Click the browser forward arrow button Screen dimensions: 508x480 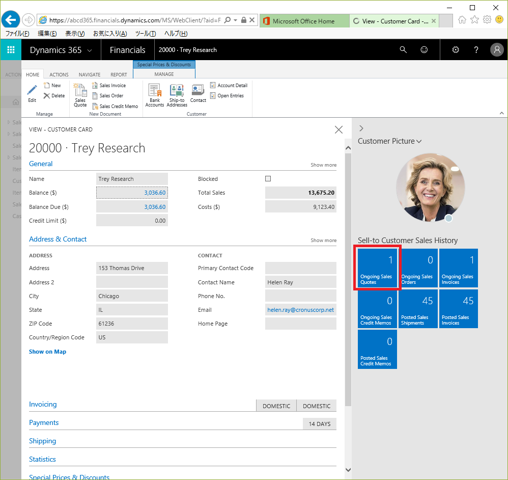[x=29, y=20]
